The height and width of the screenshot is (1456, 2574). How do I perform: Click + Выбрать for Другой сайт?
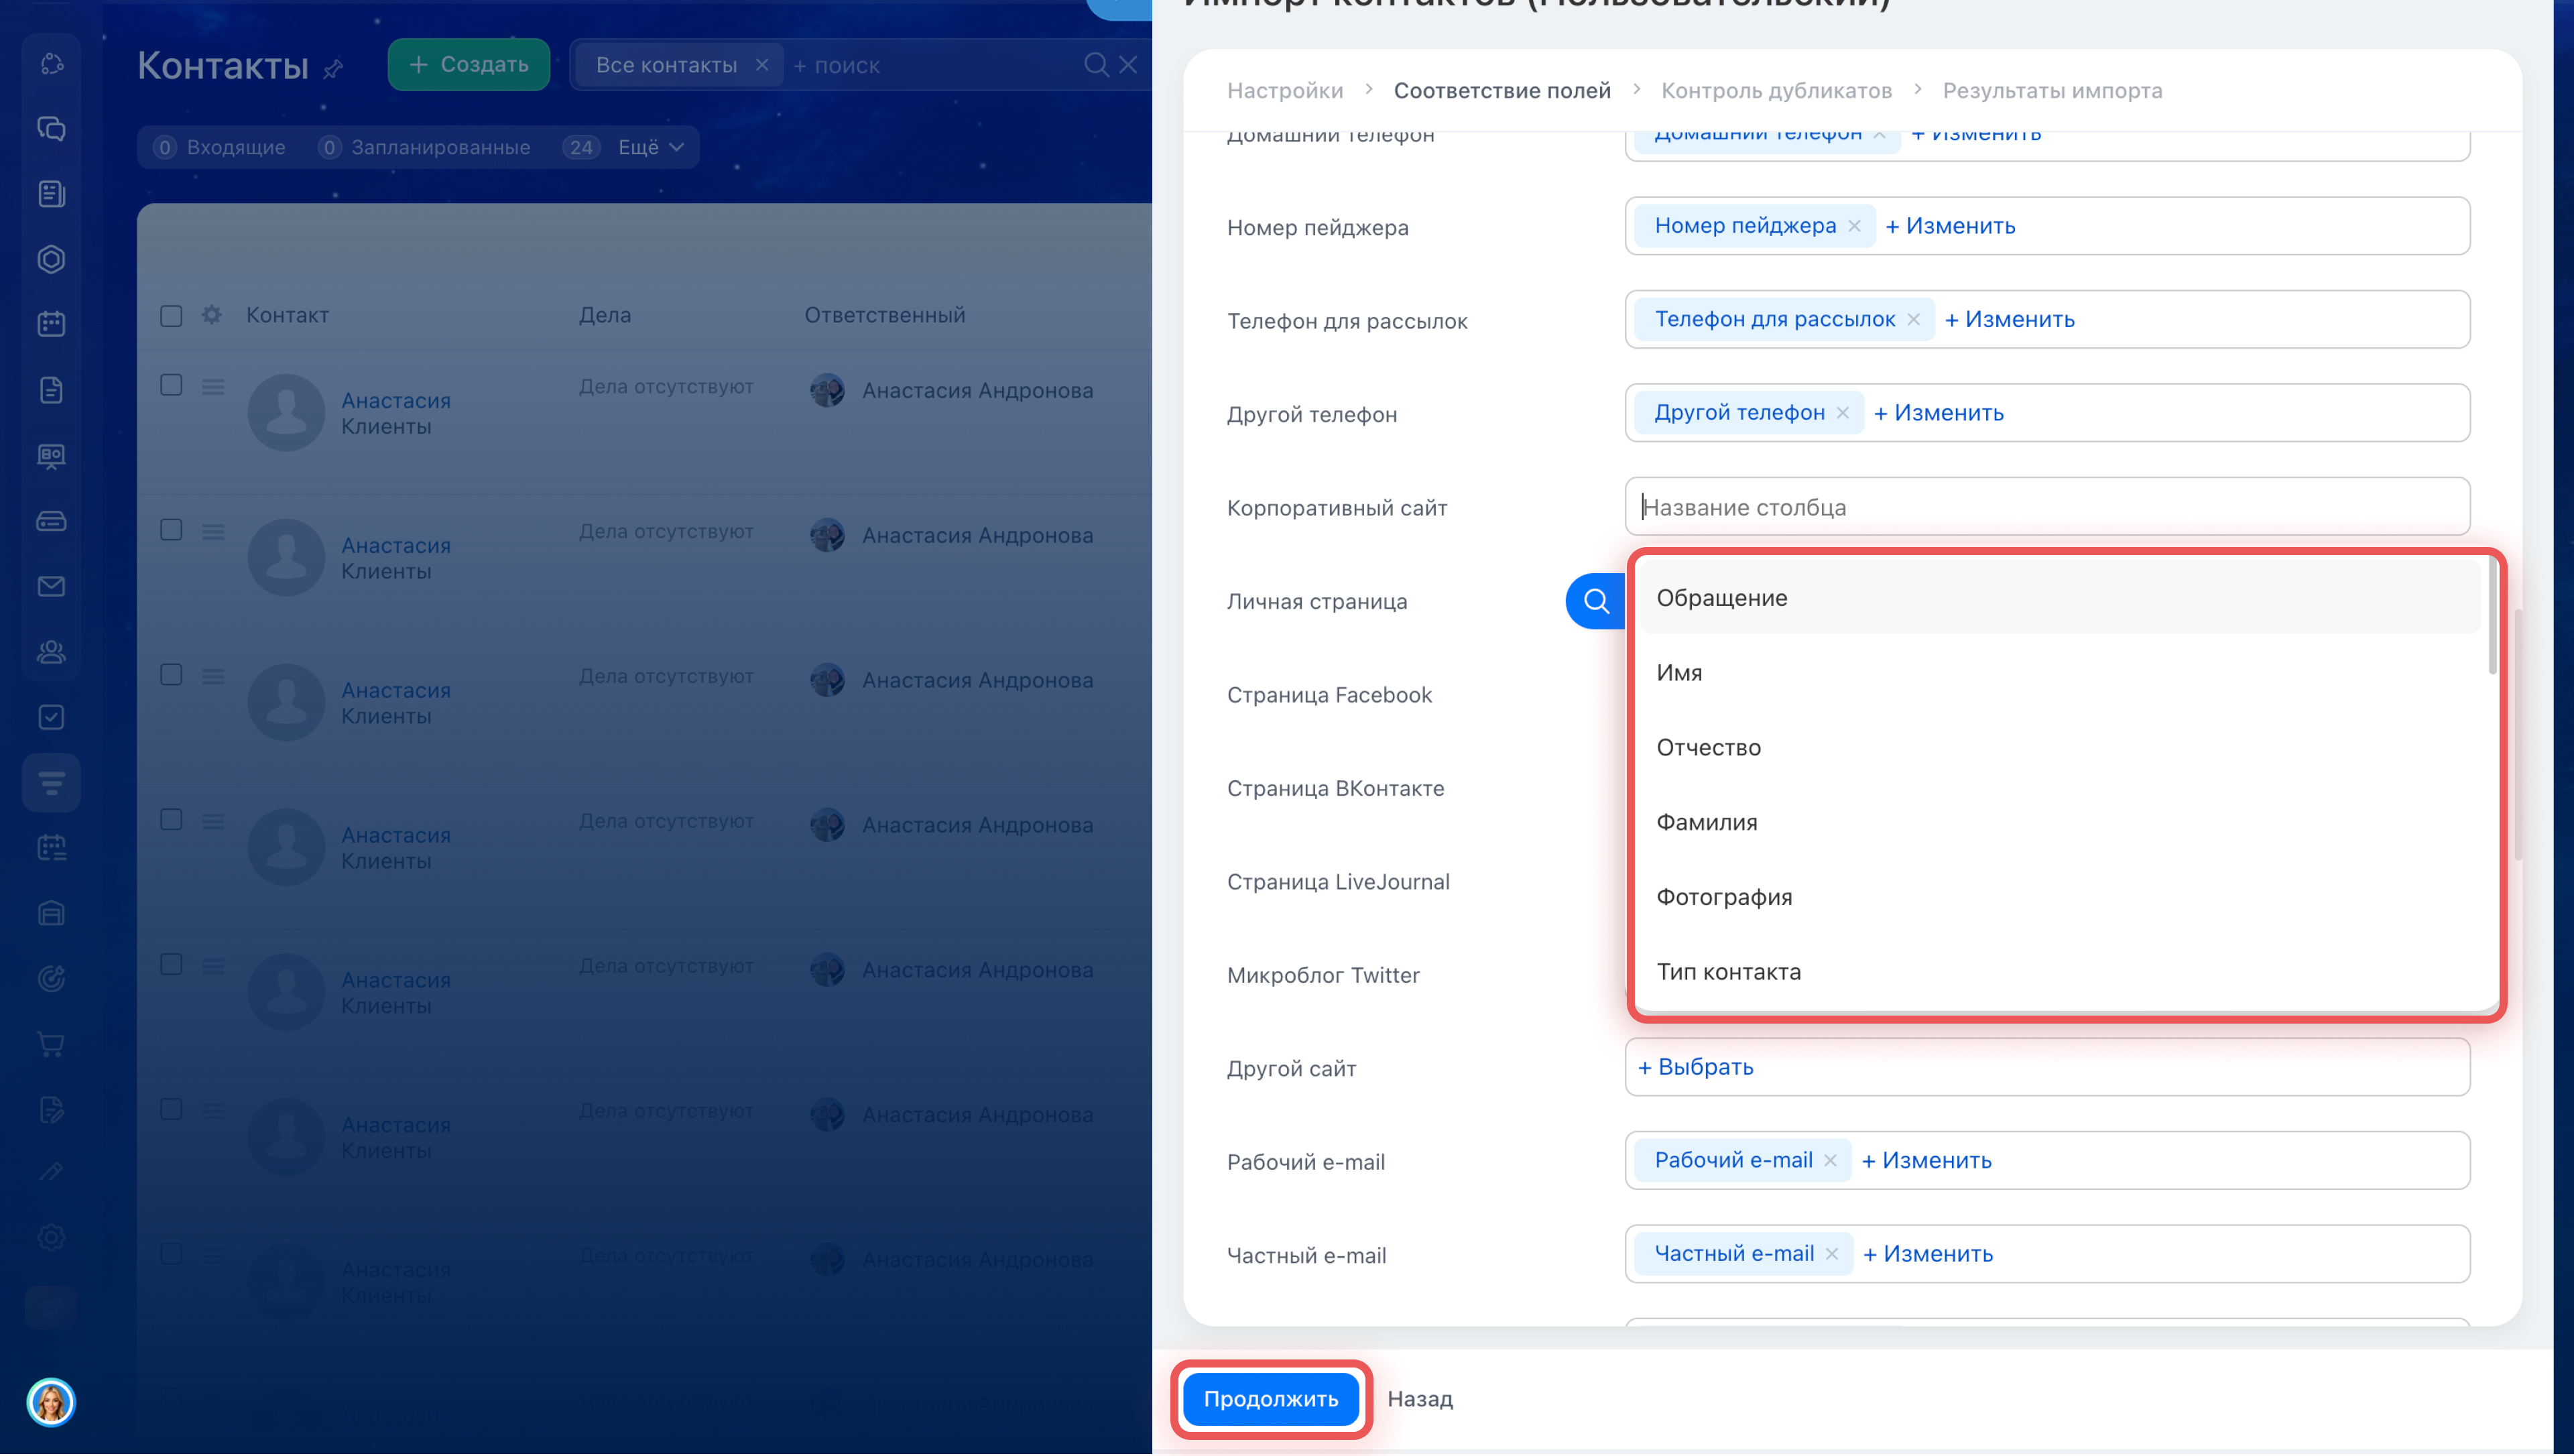[1695, 1067]
